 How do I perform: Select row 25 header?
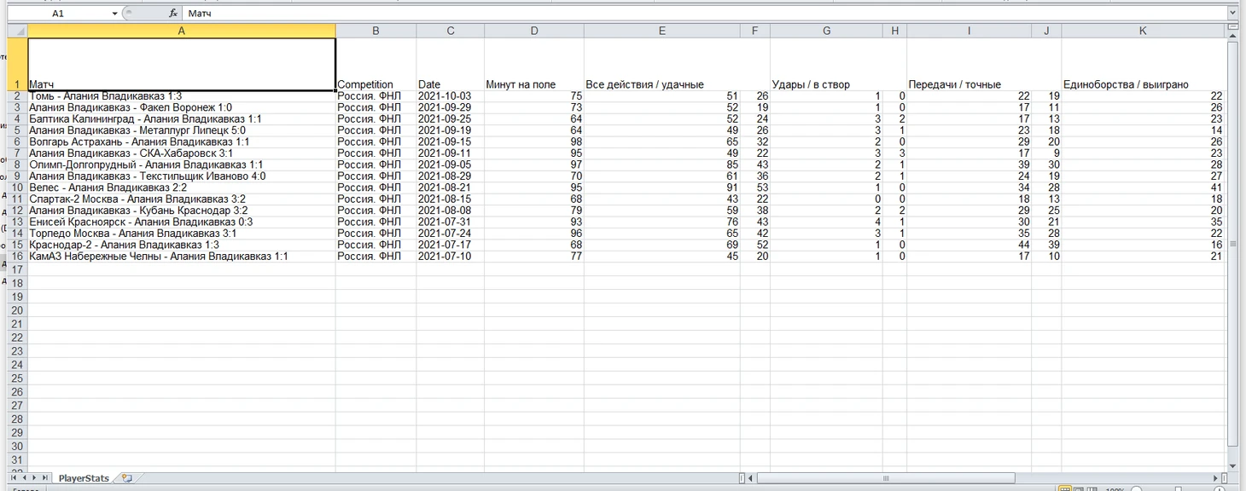[x=17, y=378]
